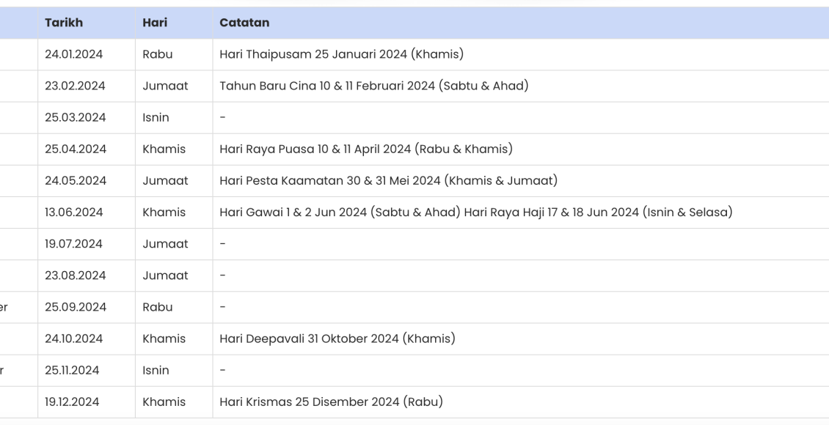Click the Tahun Baru Cina note
This screenshot has width=829, height=425.
point(373,86)
